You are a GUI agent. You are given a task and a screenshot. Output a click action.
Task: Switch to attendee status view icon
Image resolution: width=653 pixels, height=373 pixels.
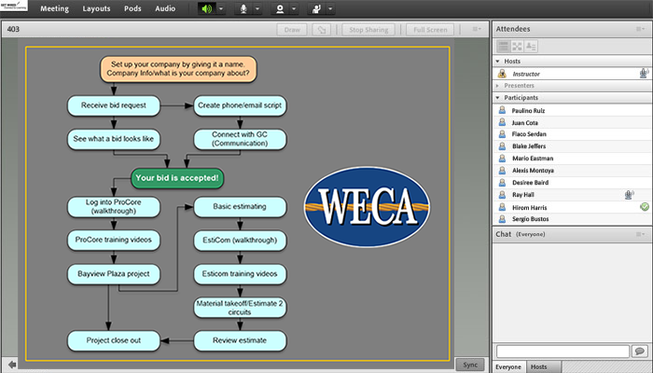click(x=531, y=46)
